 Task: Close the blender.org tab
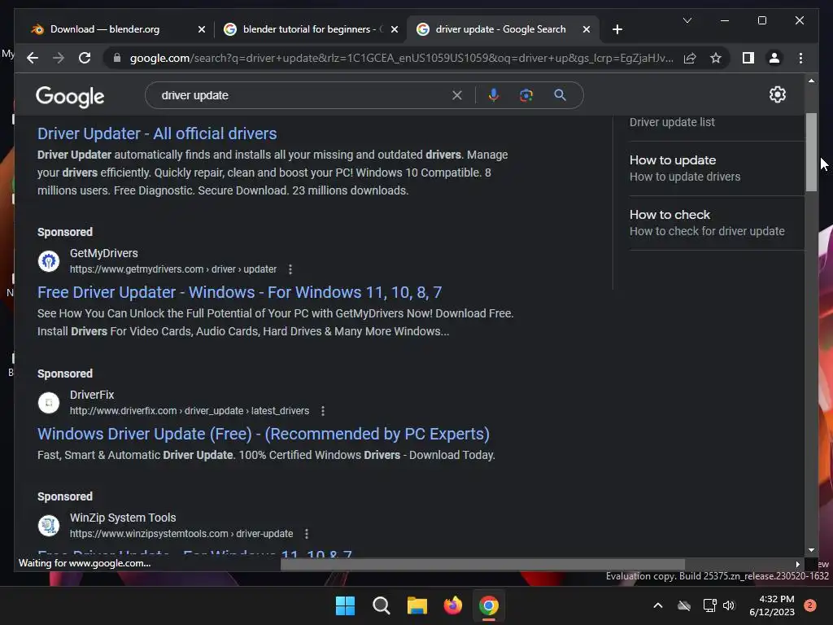coord(202,29)
